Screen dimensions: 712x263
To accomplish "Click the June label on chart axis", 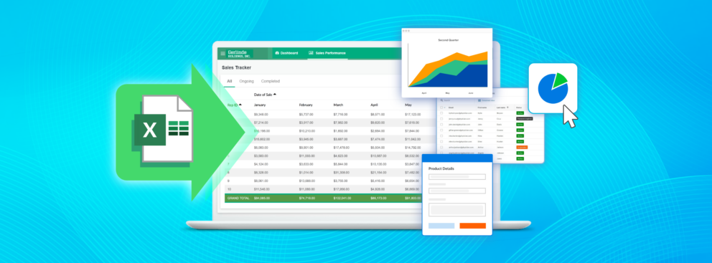I will (470, 93).
